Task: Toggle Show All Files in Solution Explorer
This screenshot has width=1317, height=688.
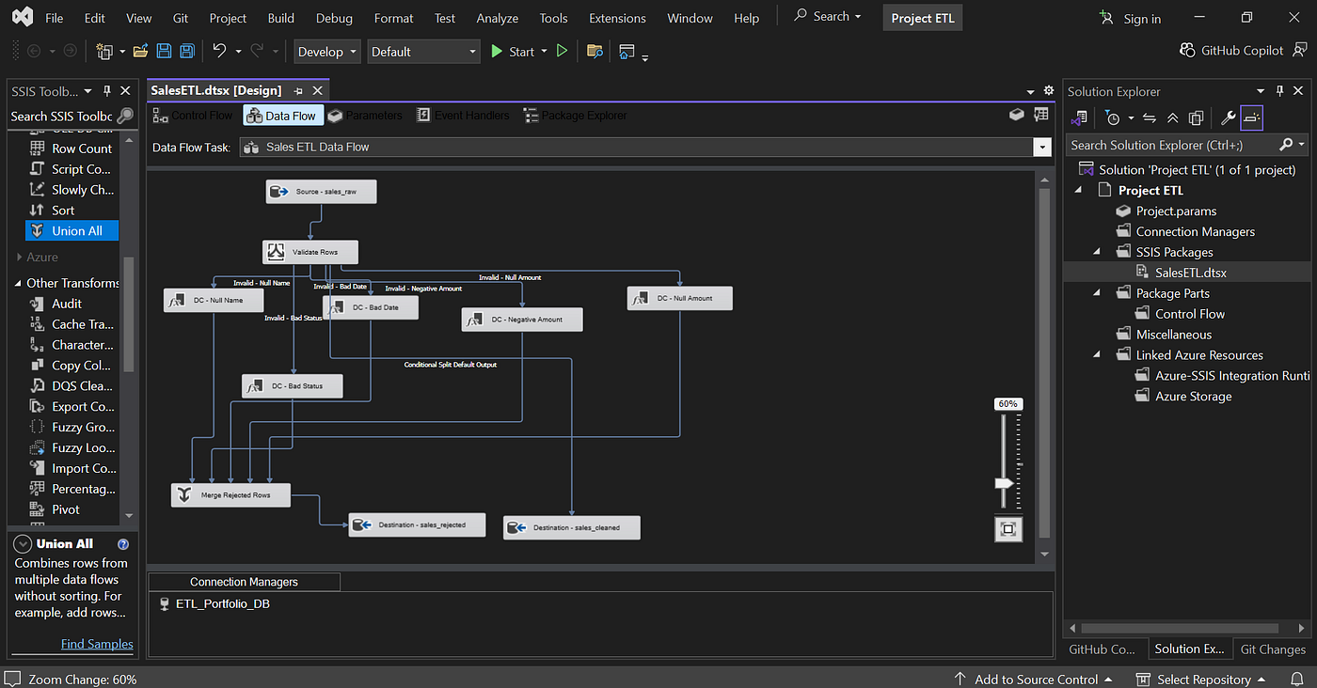Action: [1197, 117]
